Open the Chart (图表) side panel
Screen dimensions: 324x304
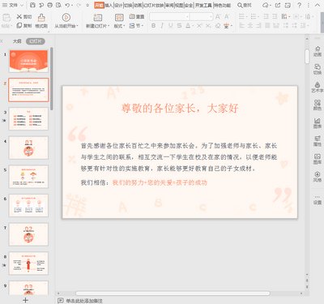318,123
